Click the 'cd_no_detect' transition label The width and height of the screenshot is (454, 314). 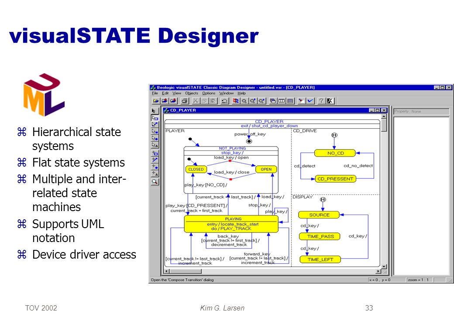coord(358,166)
